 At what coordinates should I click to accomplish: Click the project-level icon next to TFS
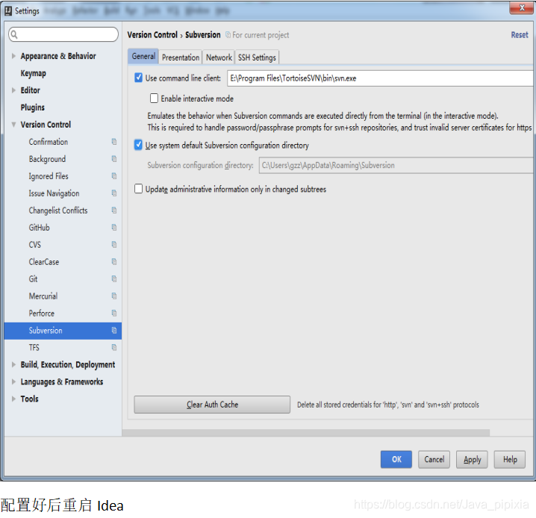pos(114,348)
